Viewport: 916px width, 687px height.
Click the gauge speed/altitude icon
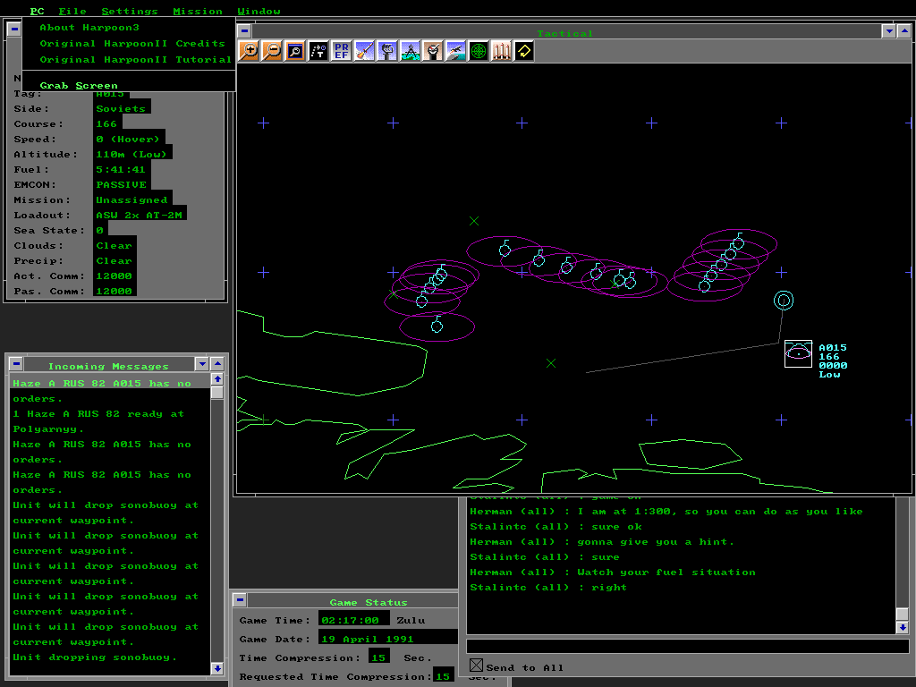point(433,51)
